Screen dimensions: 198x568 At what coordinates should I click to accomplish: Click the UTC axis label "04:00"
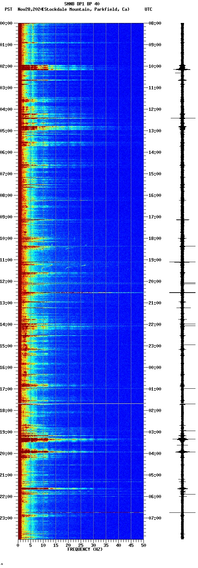pos(155,454)
